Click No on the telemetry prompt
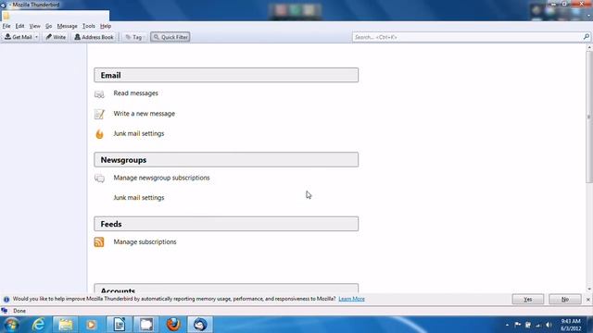Screen dimensions: 593x333 coord(565,300)
